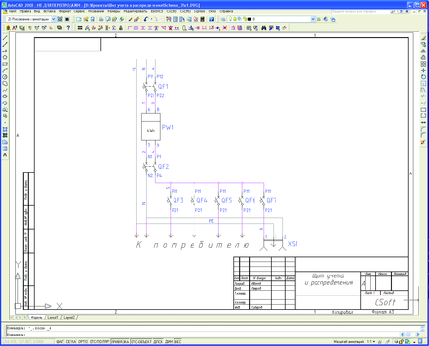This screenshot has height=346, width=429.
Task: Select the Line draw tool
Action: pyautogui.click(x=5, y=38)
